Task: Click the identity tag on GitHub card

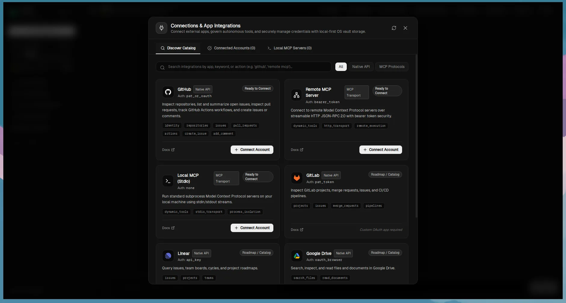Action: pos(172,126)
